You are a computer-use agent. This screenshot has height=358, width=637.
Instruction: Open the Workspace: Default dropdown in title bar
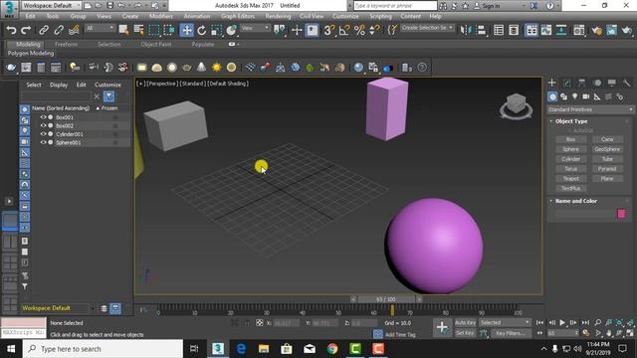tap(51, 6)
